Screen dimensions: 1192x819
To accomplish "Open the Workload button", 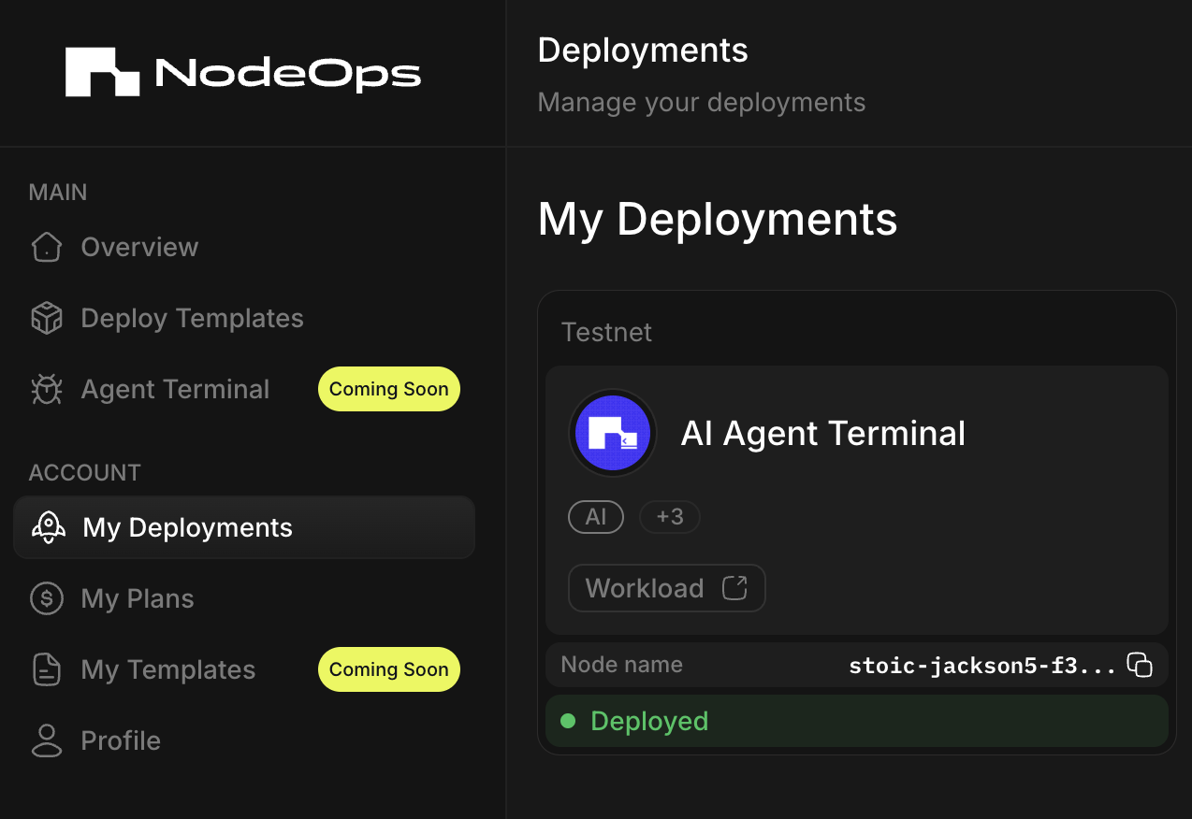I will [666, 587].
